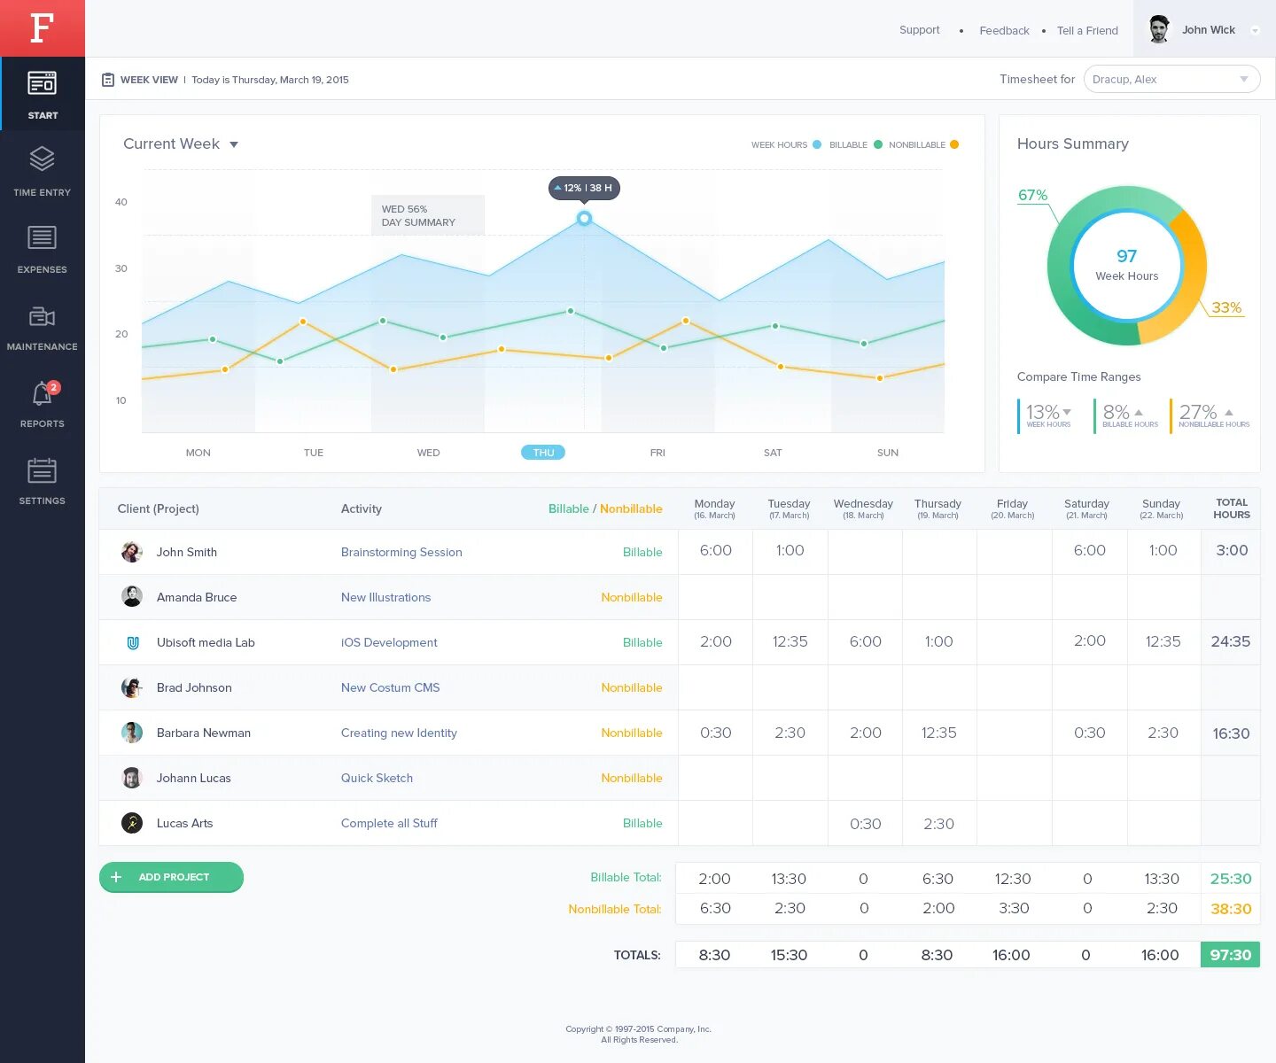Click John Smith Monday 6:00 cell
The height and width of the screenshot is (1063, 1276).
[716, 551]
